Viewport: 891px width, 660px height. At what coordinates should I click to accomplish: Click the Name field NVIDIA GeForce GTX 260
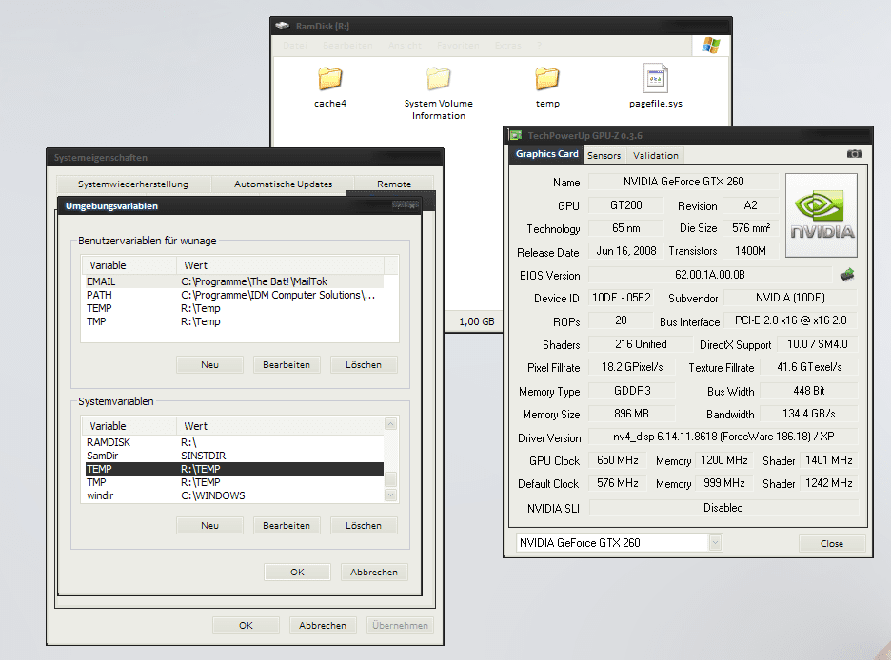[683, 182]
